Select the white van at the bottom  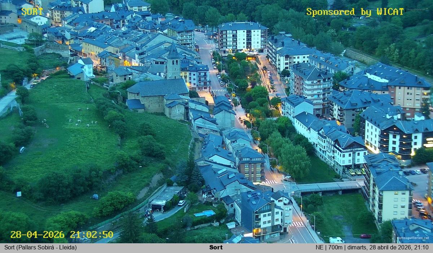pyautogui.click(x=336, y=240)
